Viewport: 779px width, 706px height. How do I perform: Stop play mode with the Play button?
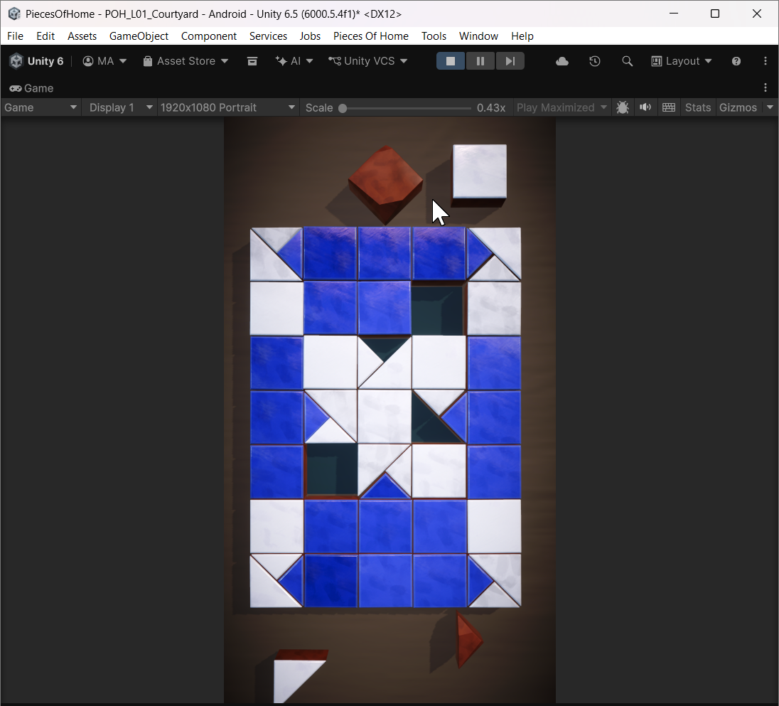point(451,61)
